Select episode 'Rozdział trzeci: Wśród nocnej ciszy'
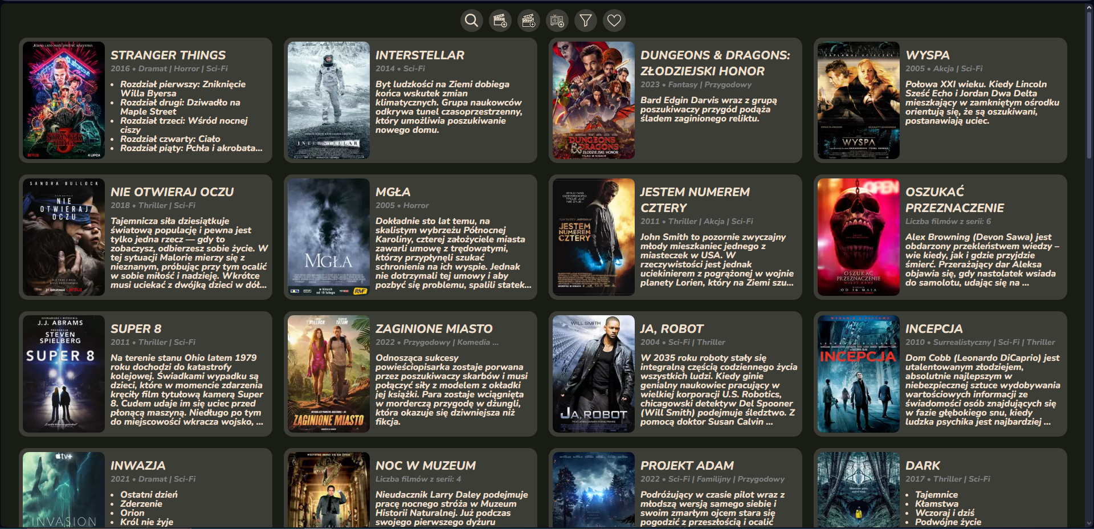Image resolution: width=1094 pixels, height=529 pixels. 184,125
